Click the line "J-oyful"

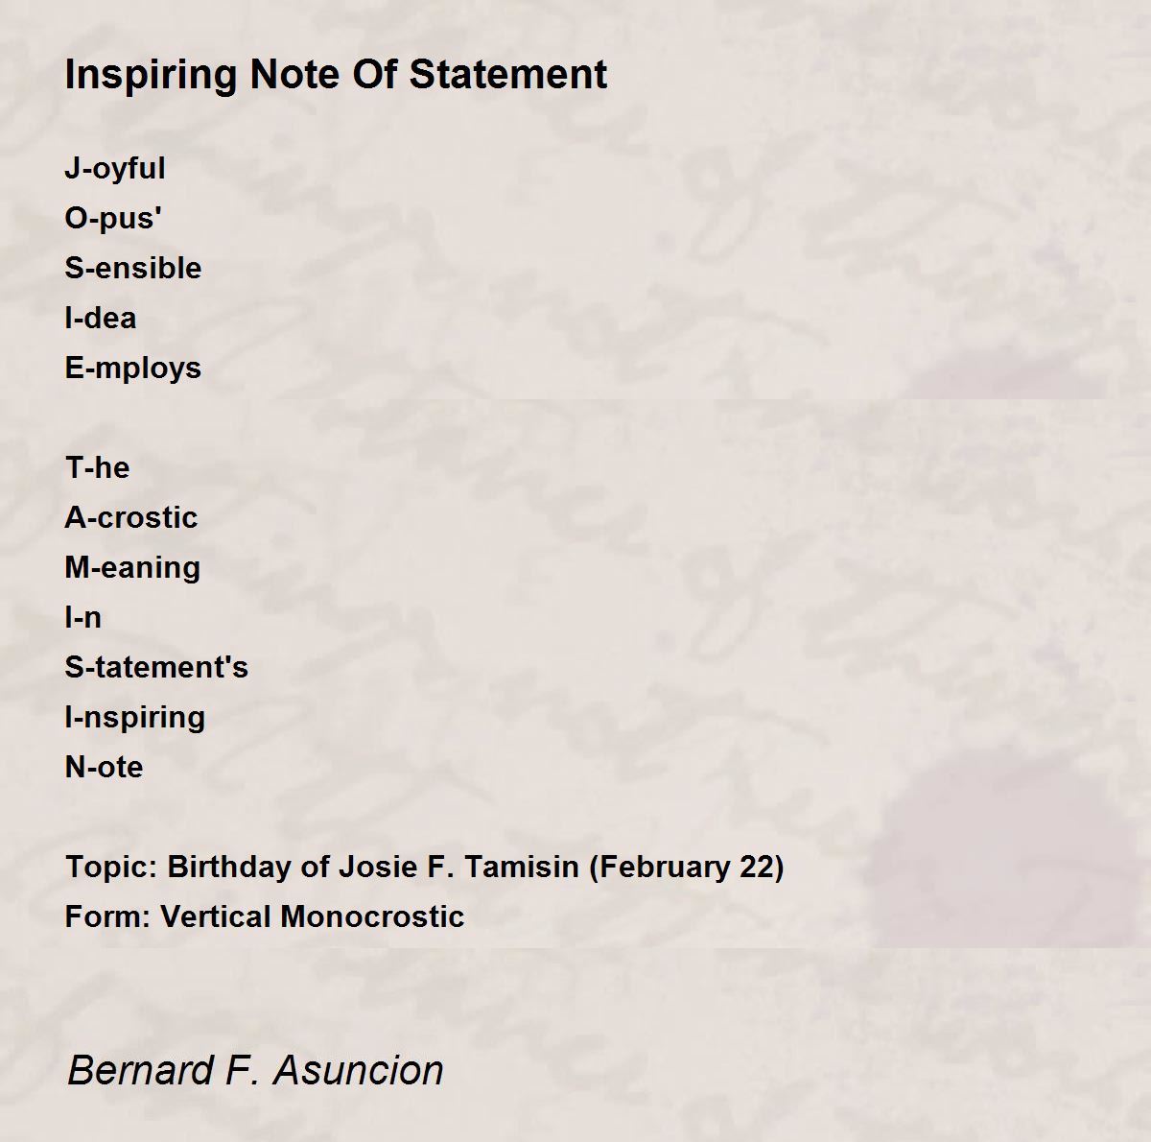[x=115, y=169]
